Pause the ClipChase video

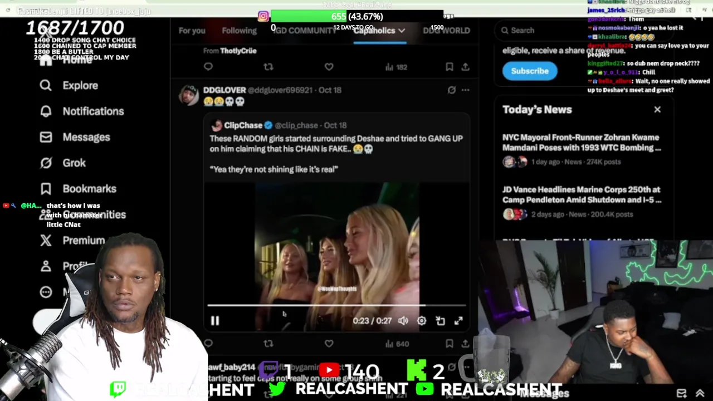click(215, 321)
